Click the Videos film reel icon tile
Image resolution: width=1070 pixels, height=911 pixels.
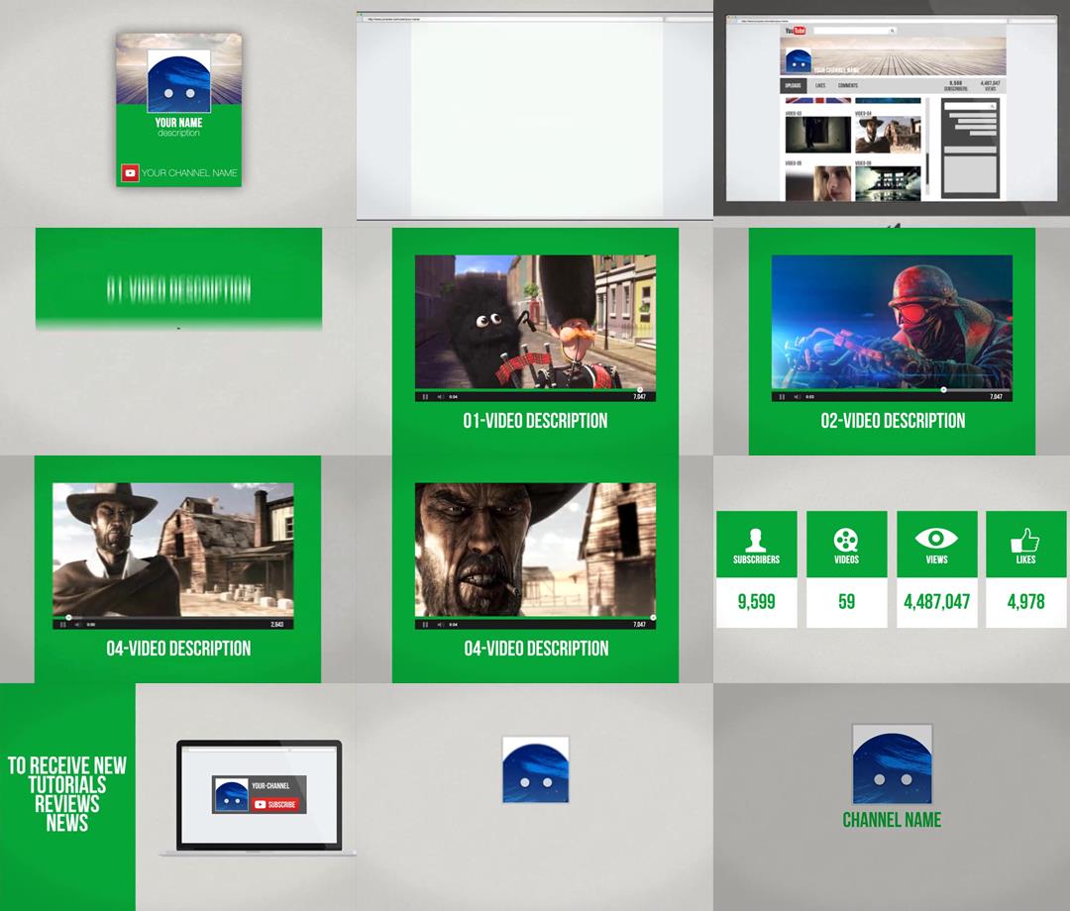846,545
